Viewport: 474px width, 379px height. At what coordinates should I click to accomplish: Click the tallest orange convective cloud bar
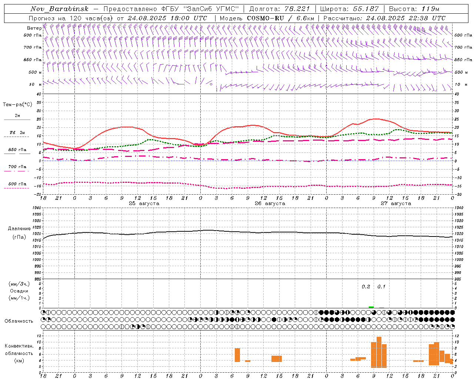(379, 352)
